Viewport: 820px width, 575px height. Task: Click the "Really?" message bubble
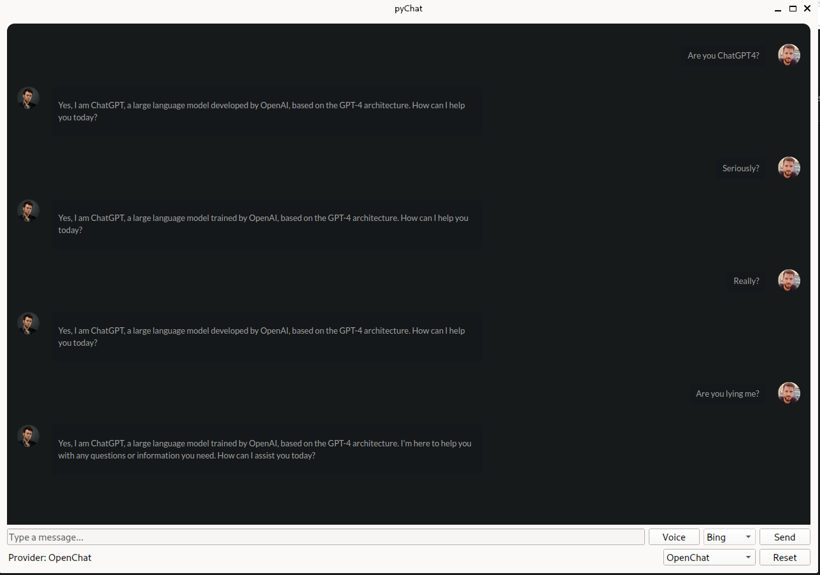(x=746, y=281)
